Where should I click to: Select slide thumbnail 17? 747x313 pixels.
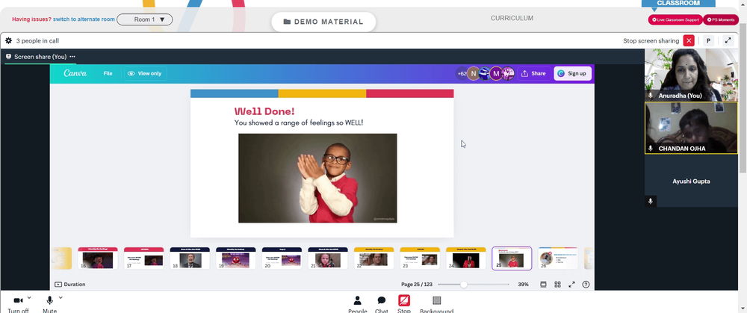pos(144,258)
